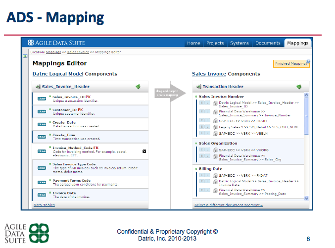The image size is (335, 248).
Task: Click the Finished Mapping? button
Action: pyautogui.click(x=291, y=63)
